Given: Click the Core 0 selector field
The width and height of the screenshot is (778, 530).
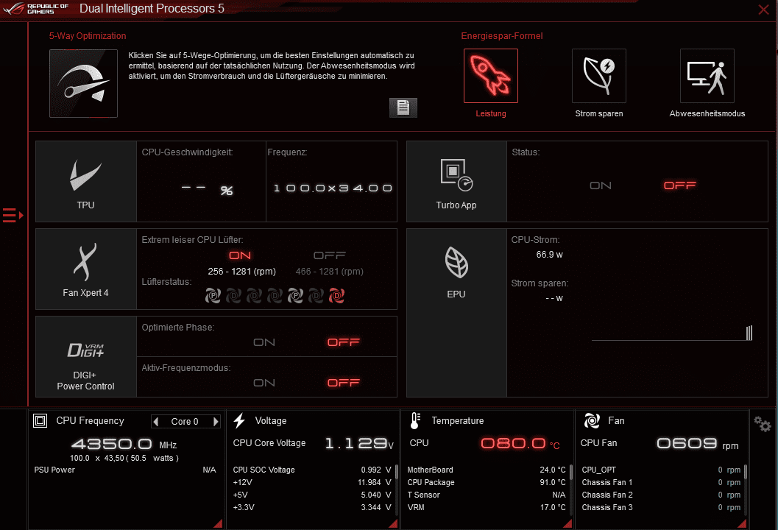Looking at the screenshot, I should [x=185, y=421].
